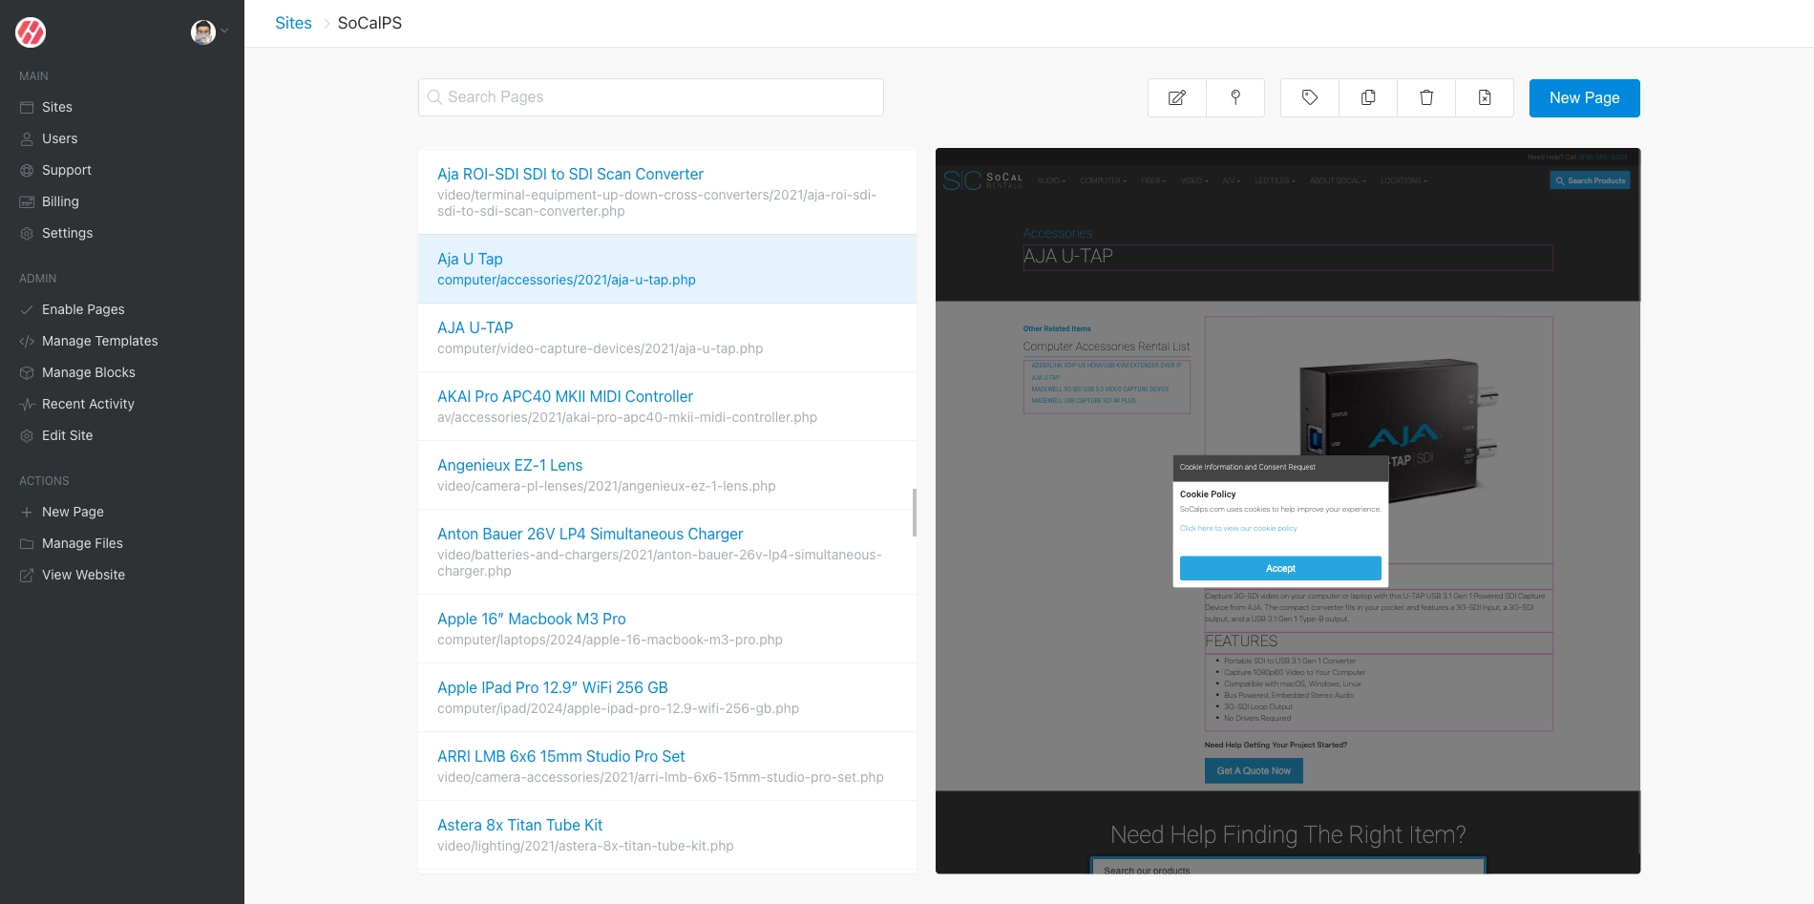Click the pin icon in the toolbar
Viewport: 1814px width, 904px height.
[1235, 97]
